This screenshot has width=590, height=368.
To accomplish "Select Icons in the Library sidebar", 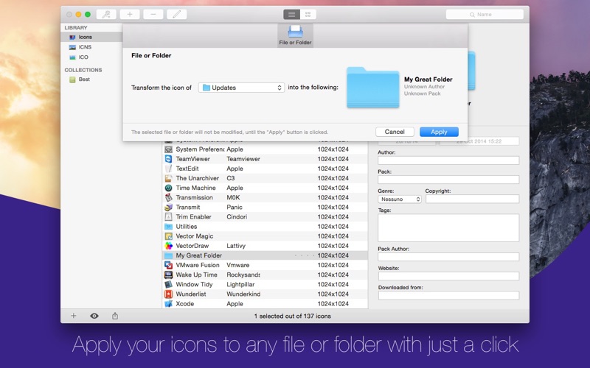I will point(91,37).
